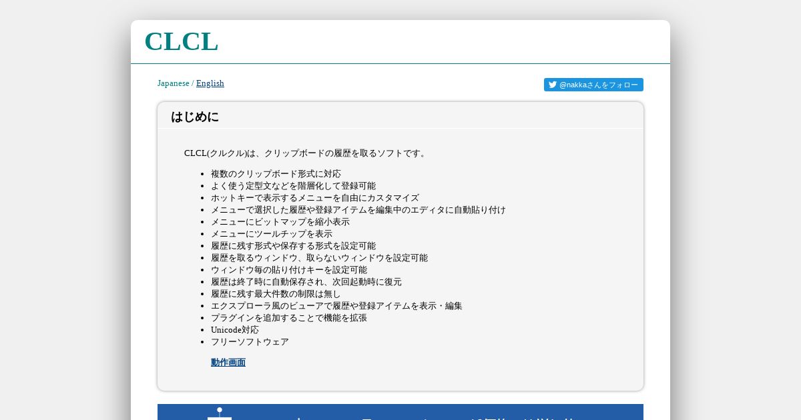Click list item よく使う定型文などを階層化して登録可能
Screen dimensions: 801x420
(x=293, y=186)
